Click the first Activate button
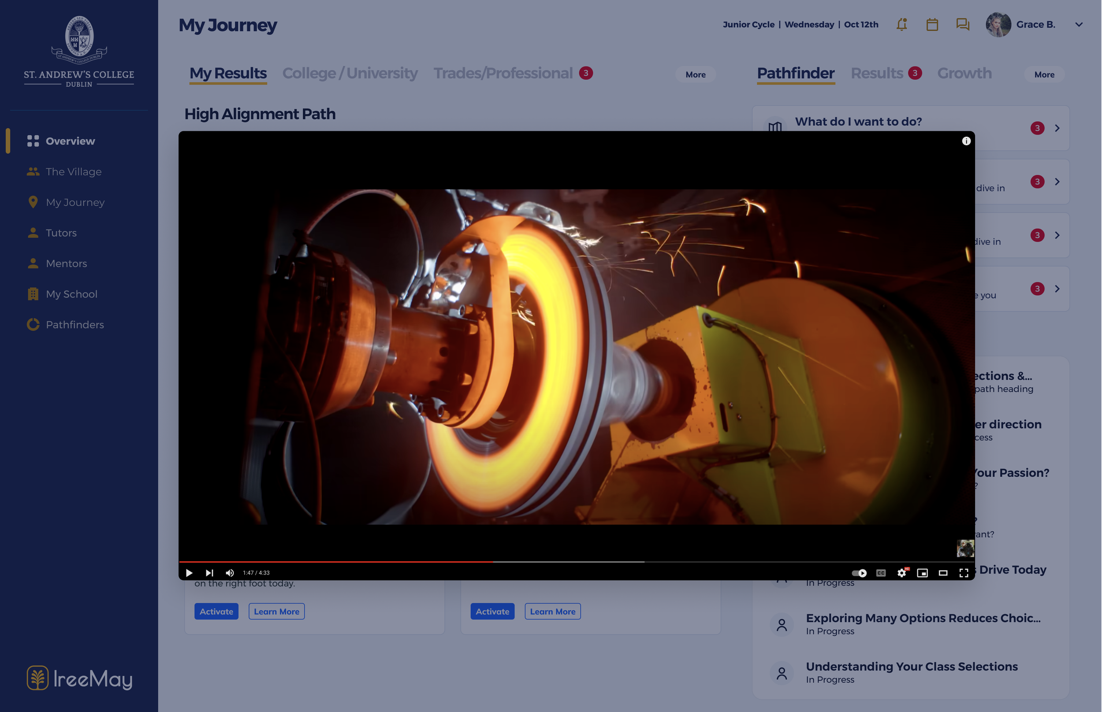This screenshot has width=1102, height=712. point(216,611)
